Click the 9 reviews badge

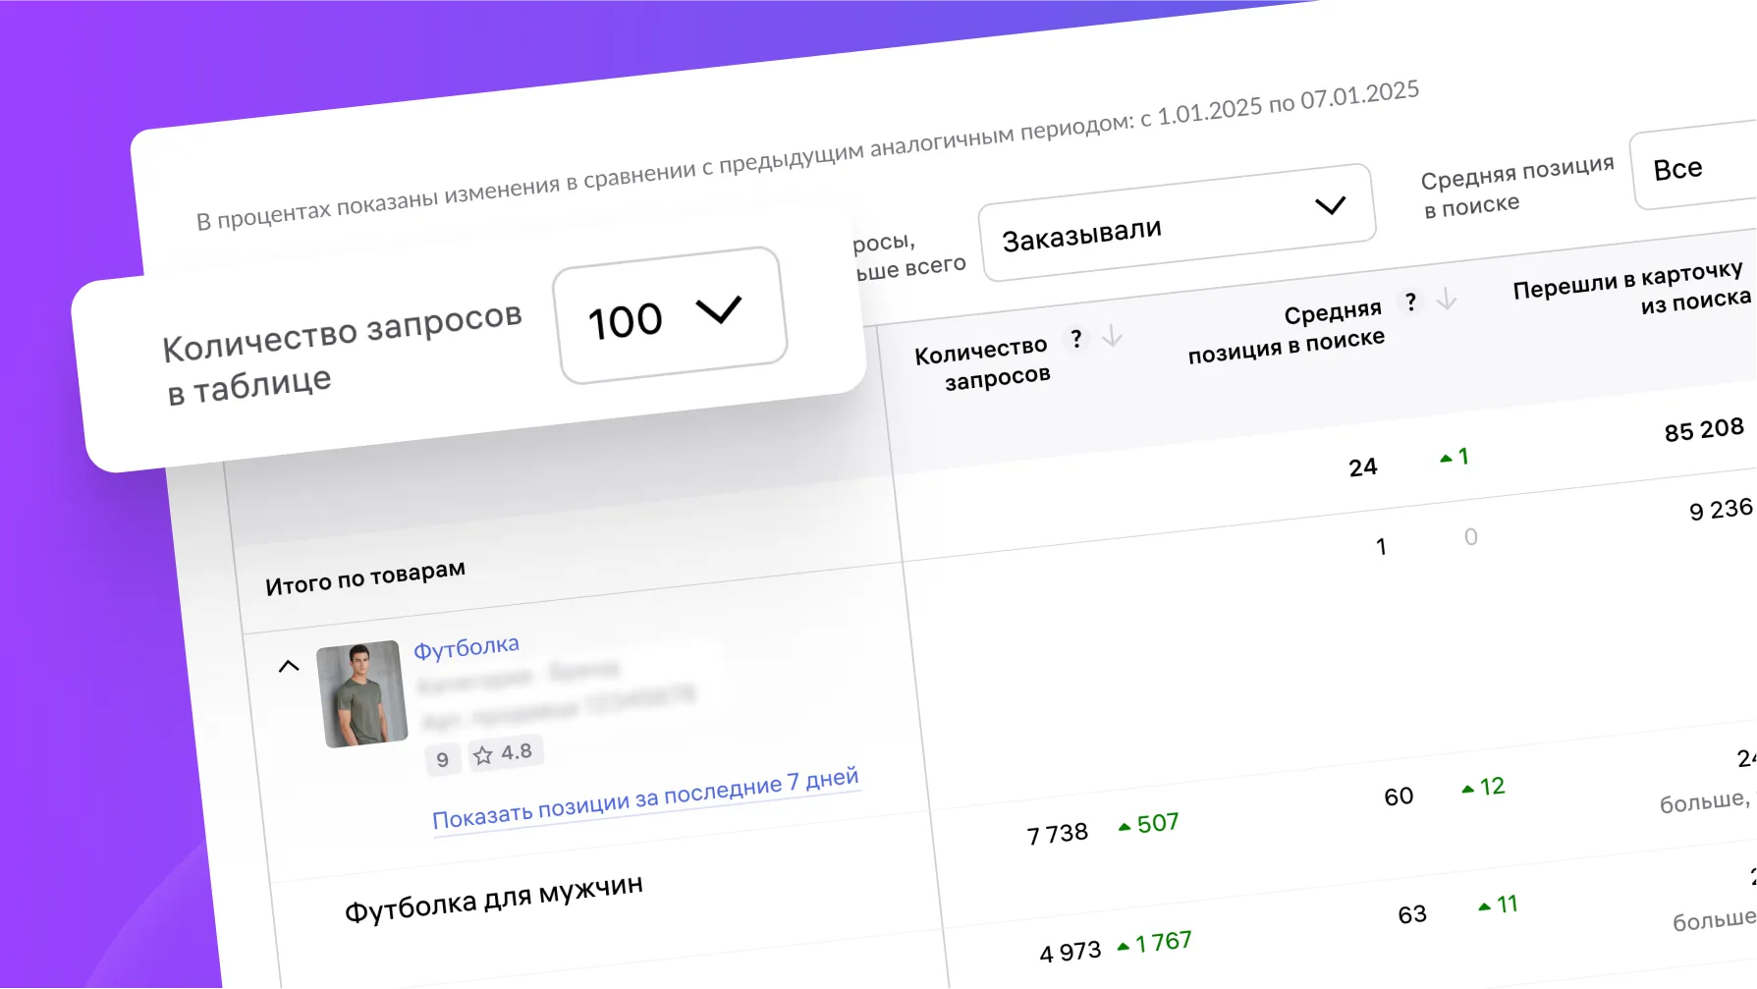[443, 759]
